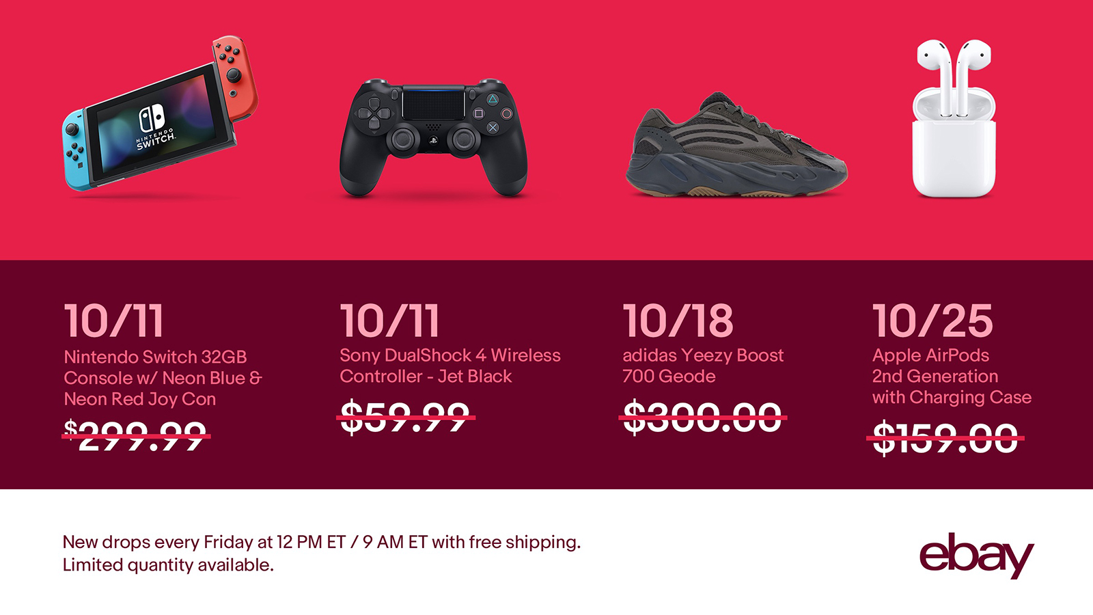Click the 10/25 drop date
This screenshot has height=615, width=1093.
[932, 321]
